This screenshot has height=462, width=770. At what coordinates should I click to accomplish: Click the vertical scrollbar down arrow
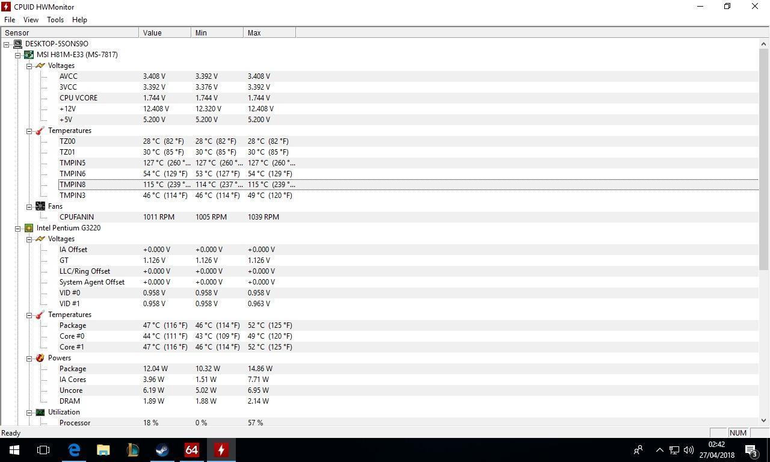tap(764, 420)
